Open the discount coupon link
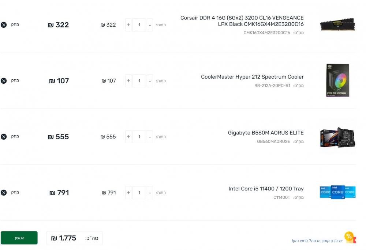 coord(317,241)
